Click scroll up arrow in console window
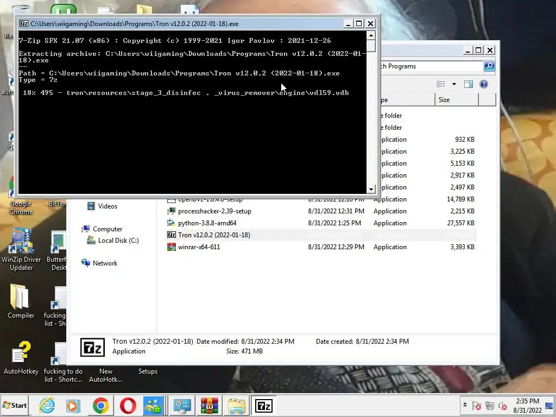The image size is (556, 417). point(371,35)
